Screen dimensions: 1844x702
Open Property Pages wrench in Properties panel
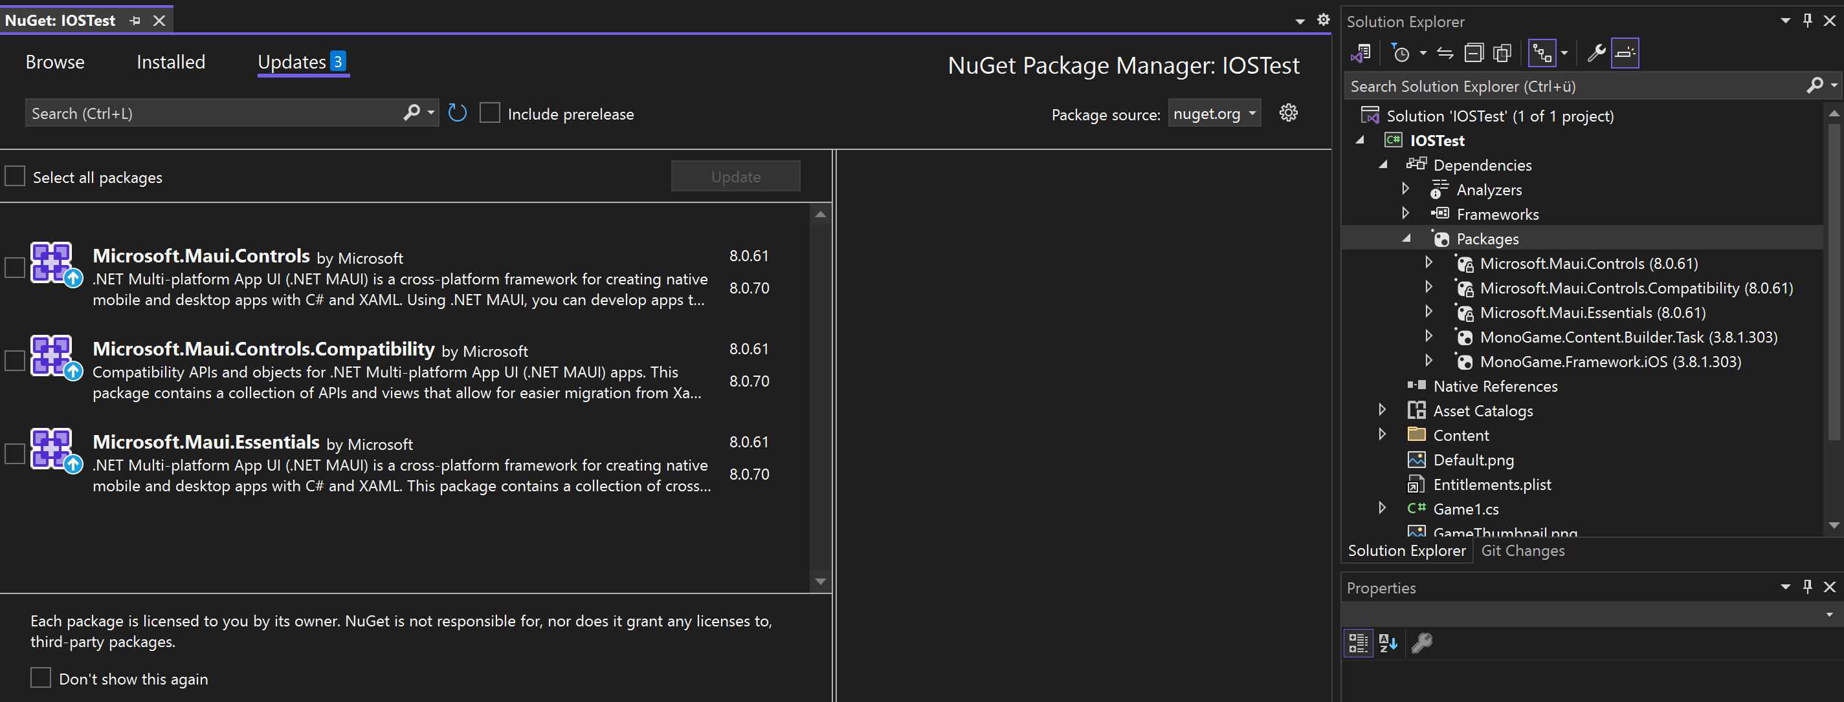tap(1421, 643)
